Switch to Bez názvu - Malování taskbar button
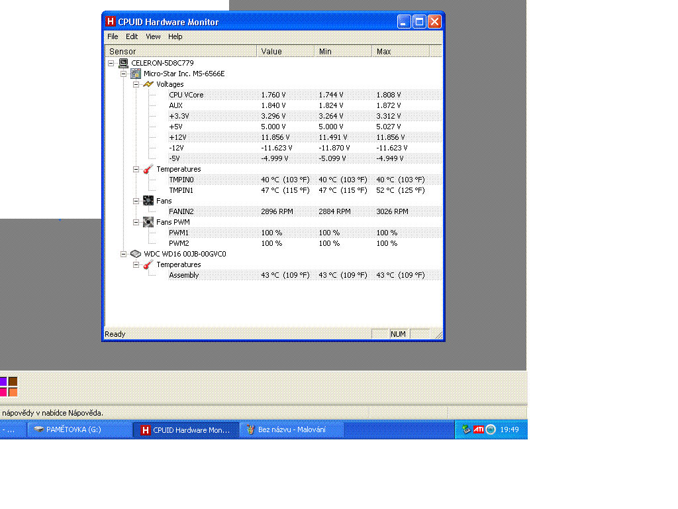This screenshot has height=509, width=678. point(292,429)
